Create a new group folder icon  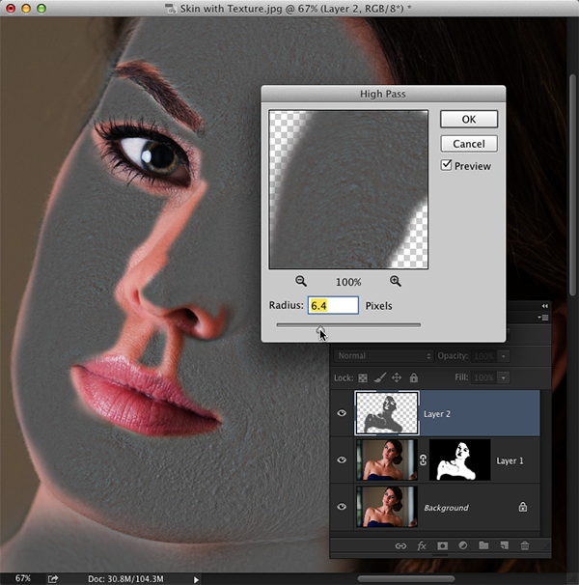[x=483, y=545]
